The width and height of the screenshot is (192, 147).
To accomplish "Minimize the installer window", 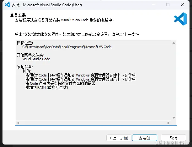I will [x=154, y=5].
